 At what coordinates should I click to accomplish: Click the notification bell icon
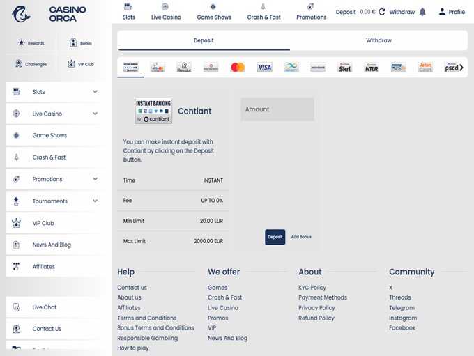(422, 12)
